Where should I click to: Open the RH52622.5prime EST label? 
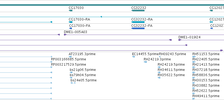(x=206, y=91)
